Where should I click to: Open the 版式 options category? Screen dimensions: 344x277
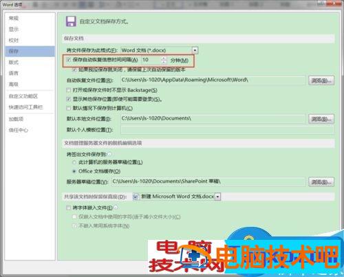(14, 63)
